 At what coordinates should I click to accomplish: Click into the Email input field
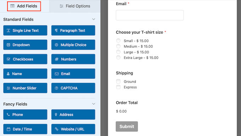150,15
